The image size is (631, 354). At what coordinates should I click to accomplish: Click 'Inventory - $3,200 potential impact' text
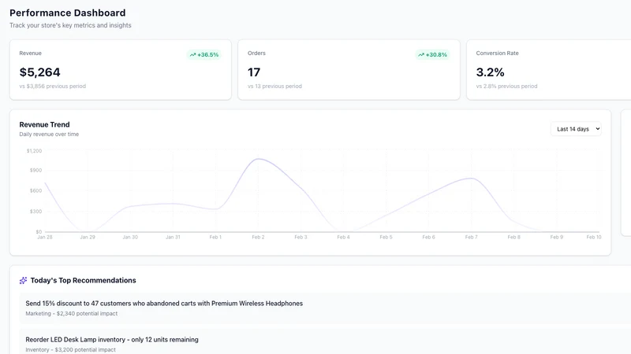click(70, 349)
